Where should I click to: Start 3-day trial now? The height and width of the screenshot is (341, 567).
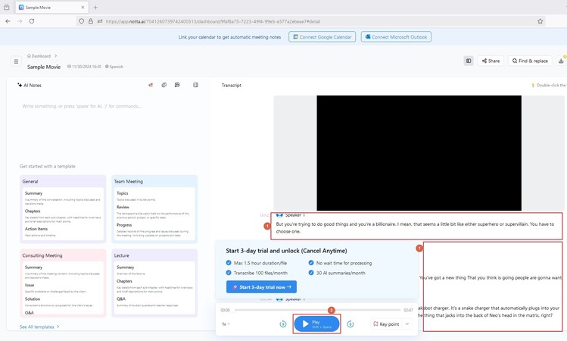pyautogui.click(x=261, y=286)
